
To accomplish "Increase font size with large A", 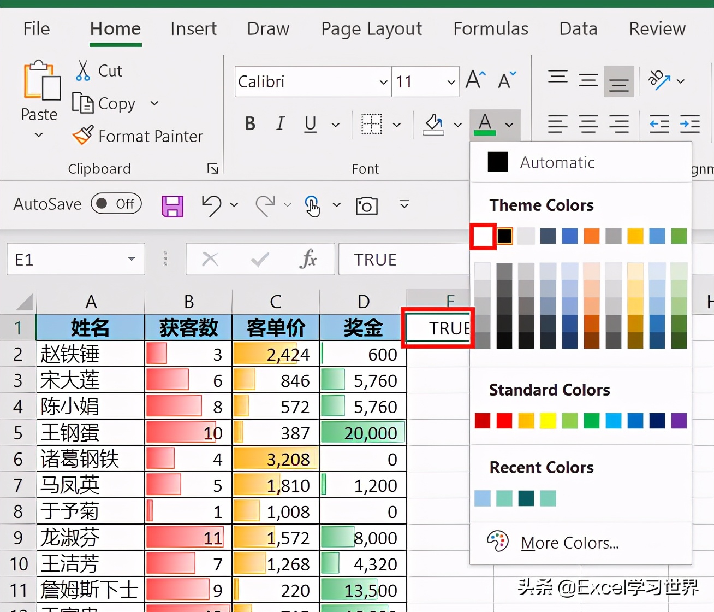I will pyautogui.click(x=475, y=81).
